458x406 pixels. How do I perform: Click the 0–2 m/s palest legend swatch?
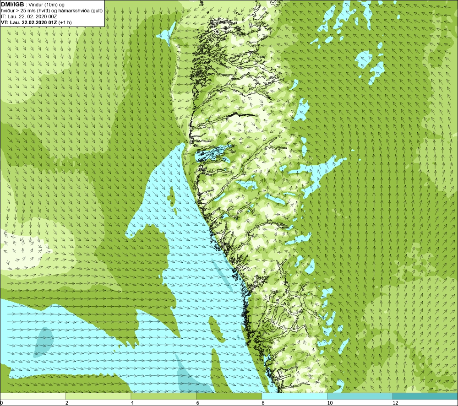tap(33, 396)
